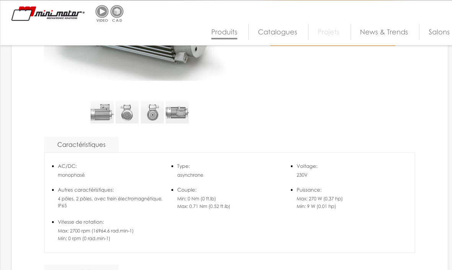The height and width of the screenshot is (270, 452).
Task: Click the VIDEO label under play icon
Action: point(102,20)
